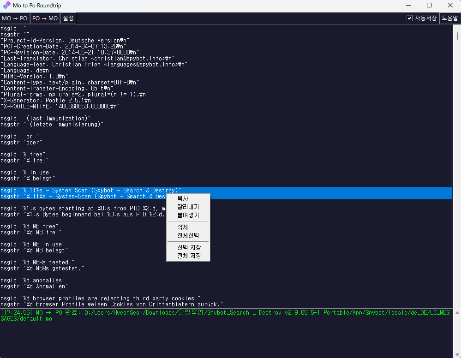Click the MO → PO conversion button

(15, 18)
